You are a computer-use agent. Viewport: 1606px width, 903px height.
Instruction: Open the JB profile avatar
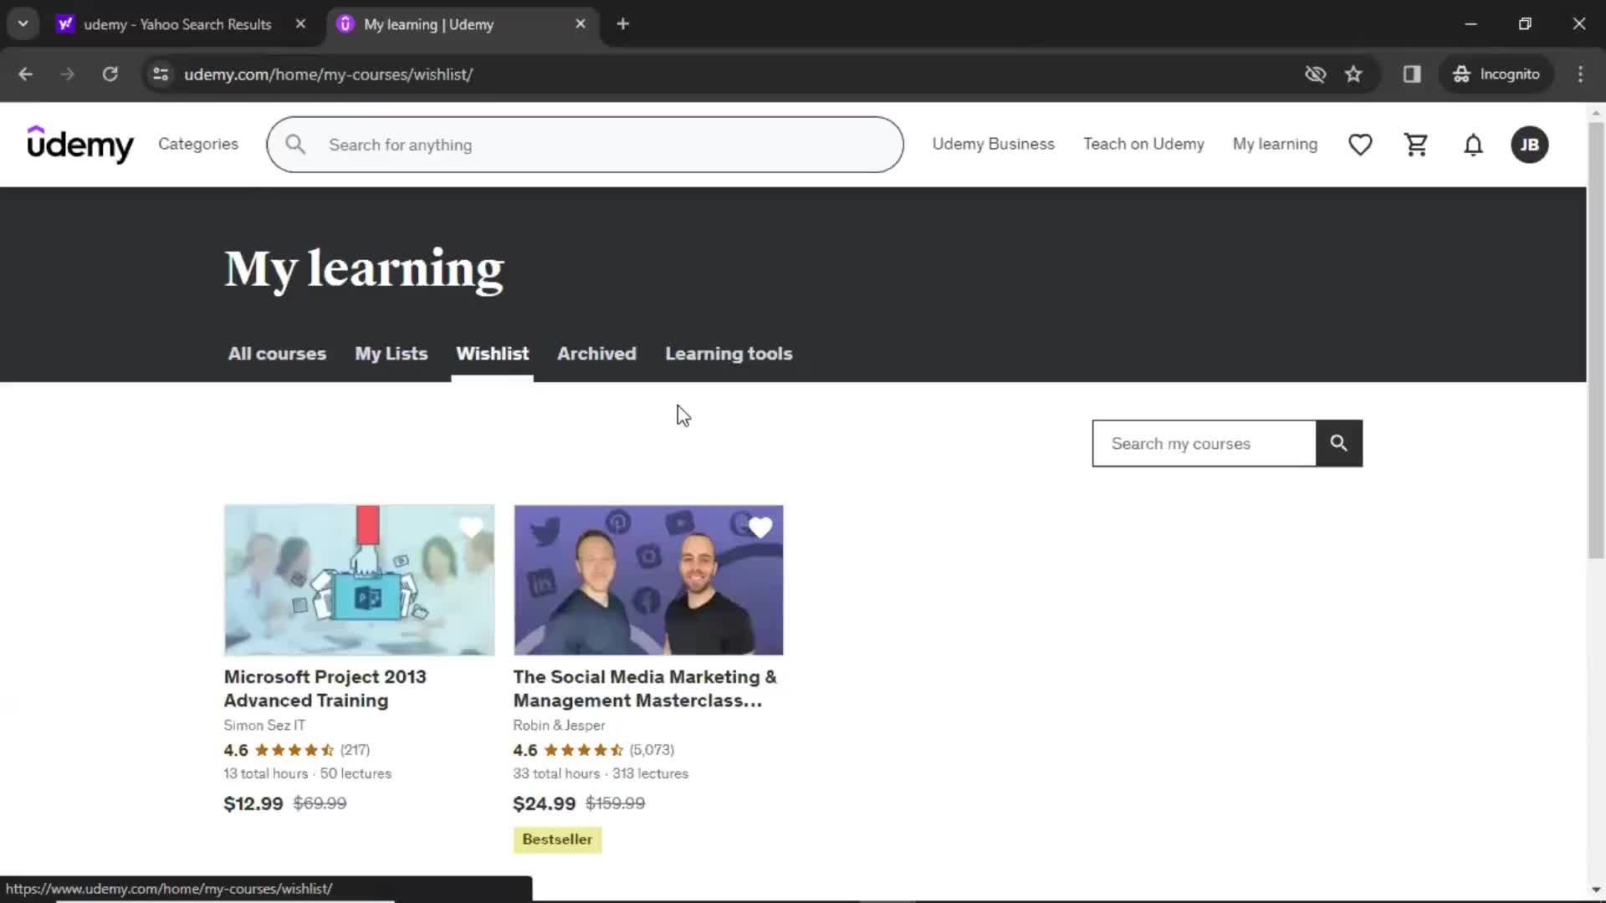tap(1529, 145)
